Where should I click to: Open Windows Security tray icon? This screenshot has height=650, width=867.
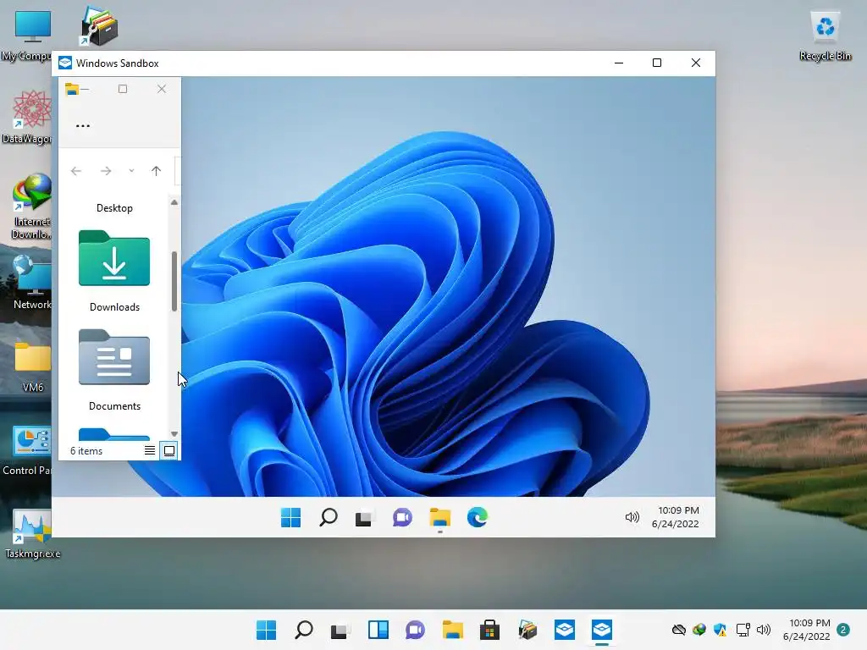coord(720,630)
